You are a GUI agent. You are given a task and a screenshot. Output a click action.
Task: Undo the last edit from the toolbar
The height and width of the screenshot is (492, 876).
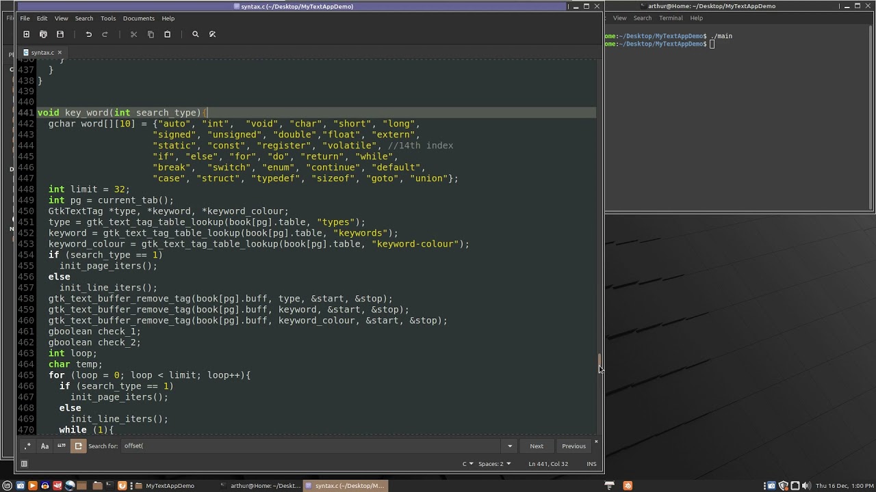pos(88,34)
